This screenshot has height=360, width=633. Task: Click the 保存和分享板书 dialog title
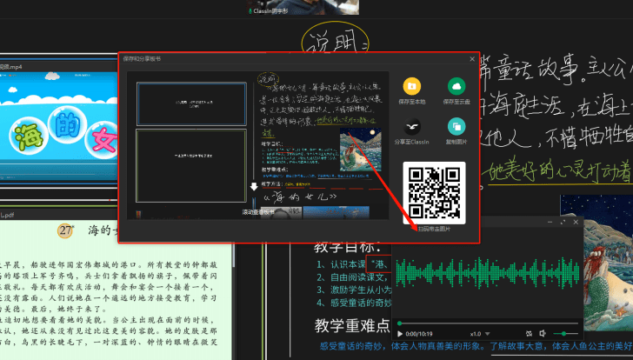[x=142, y=59]
